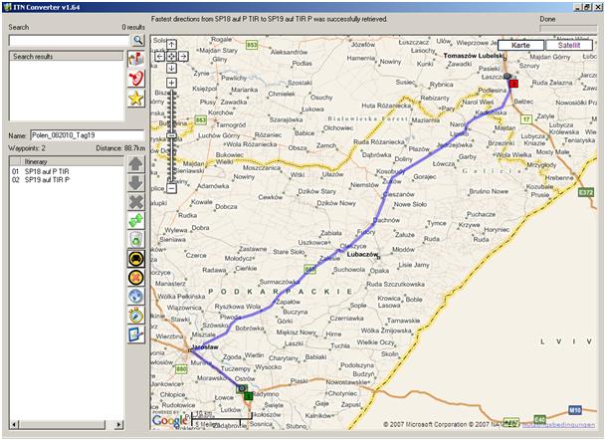
Task: Click the red target icon
Action: click(x=136, y=79)
